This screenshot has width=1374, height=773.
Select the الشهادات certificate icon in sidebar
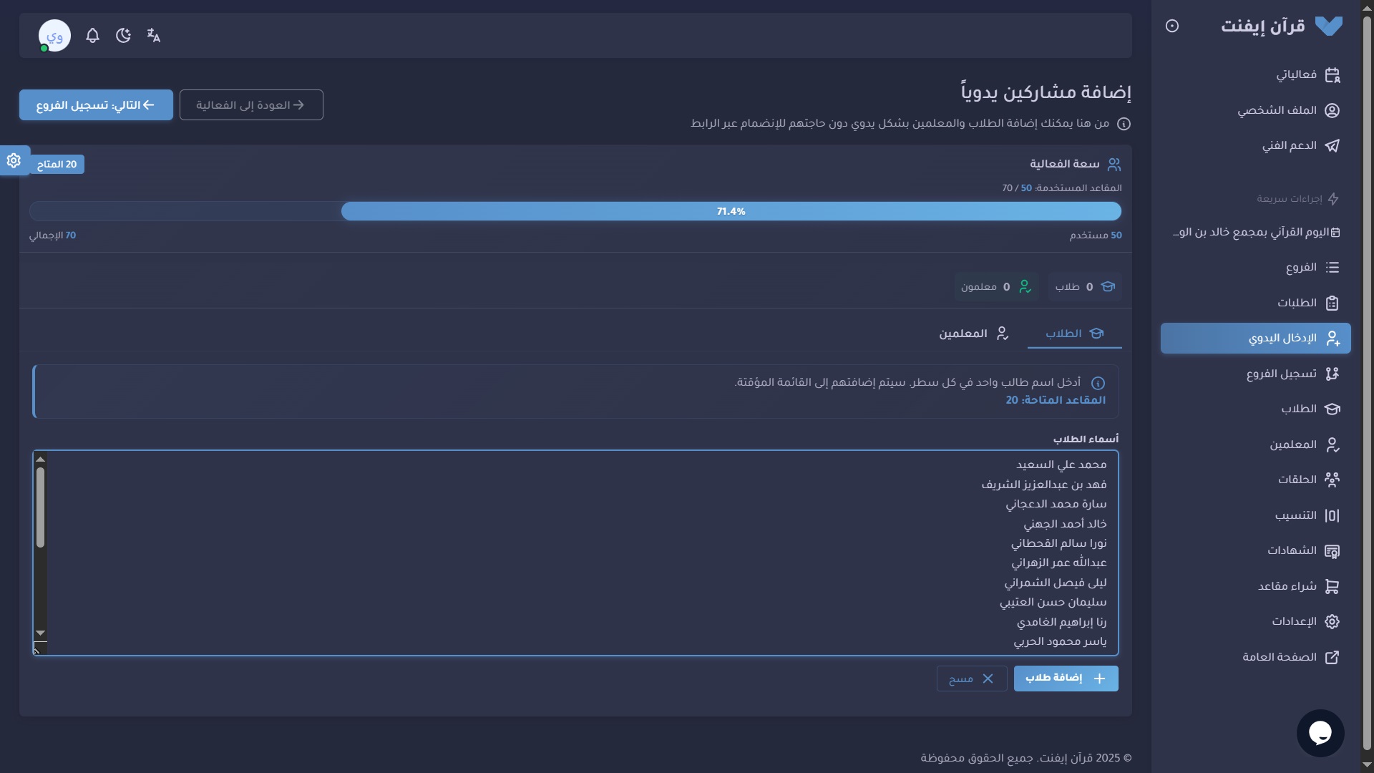click(1332, 550)
